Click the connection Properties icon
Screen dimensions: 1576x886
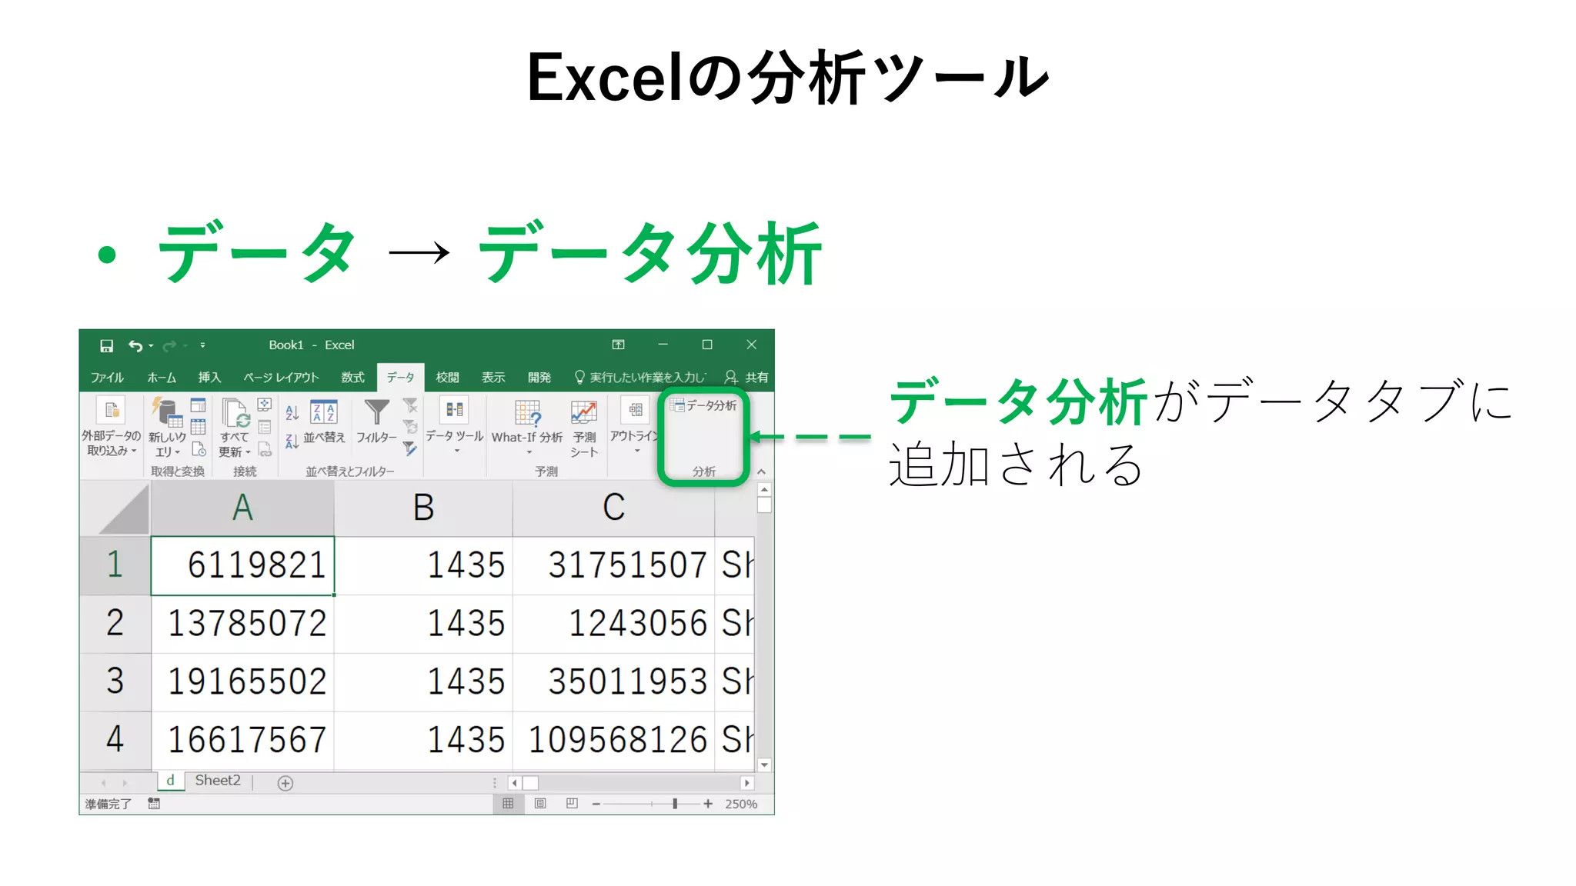coord(265,427)
